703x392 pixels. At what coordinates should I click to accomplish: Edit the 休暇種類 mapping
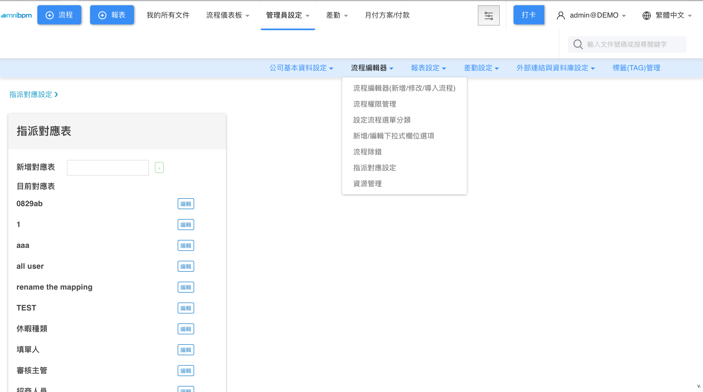click(186, 329)
